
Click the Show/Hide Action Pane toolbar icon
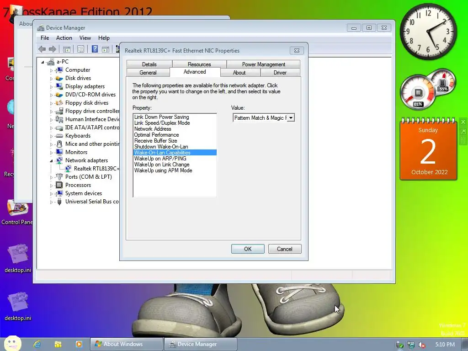[x=106, y=49]
